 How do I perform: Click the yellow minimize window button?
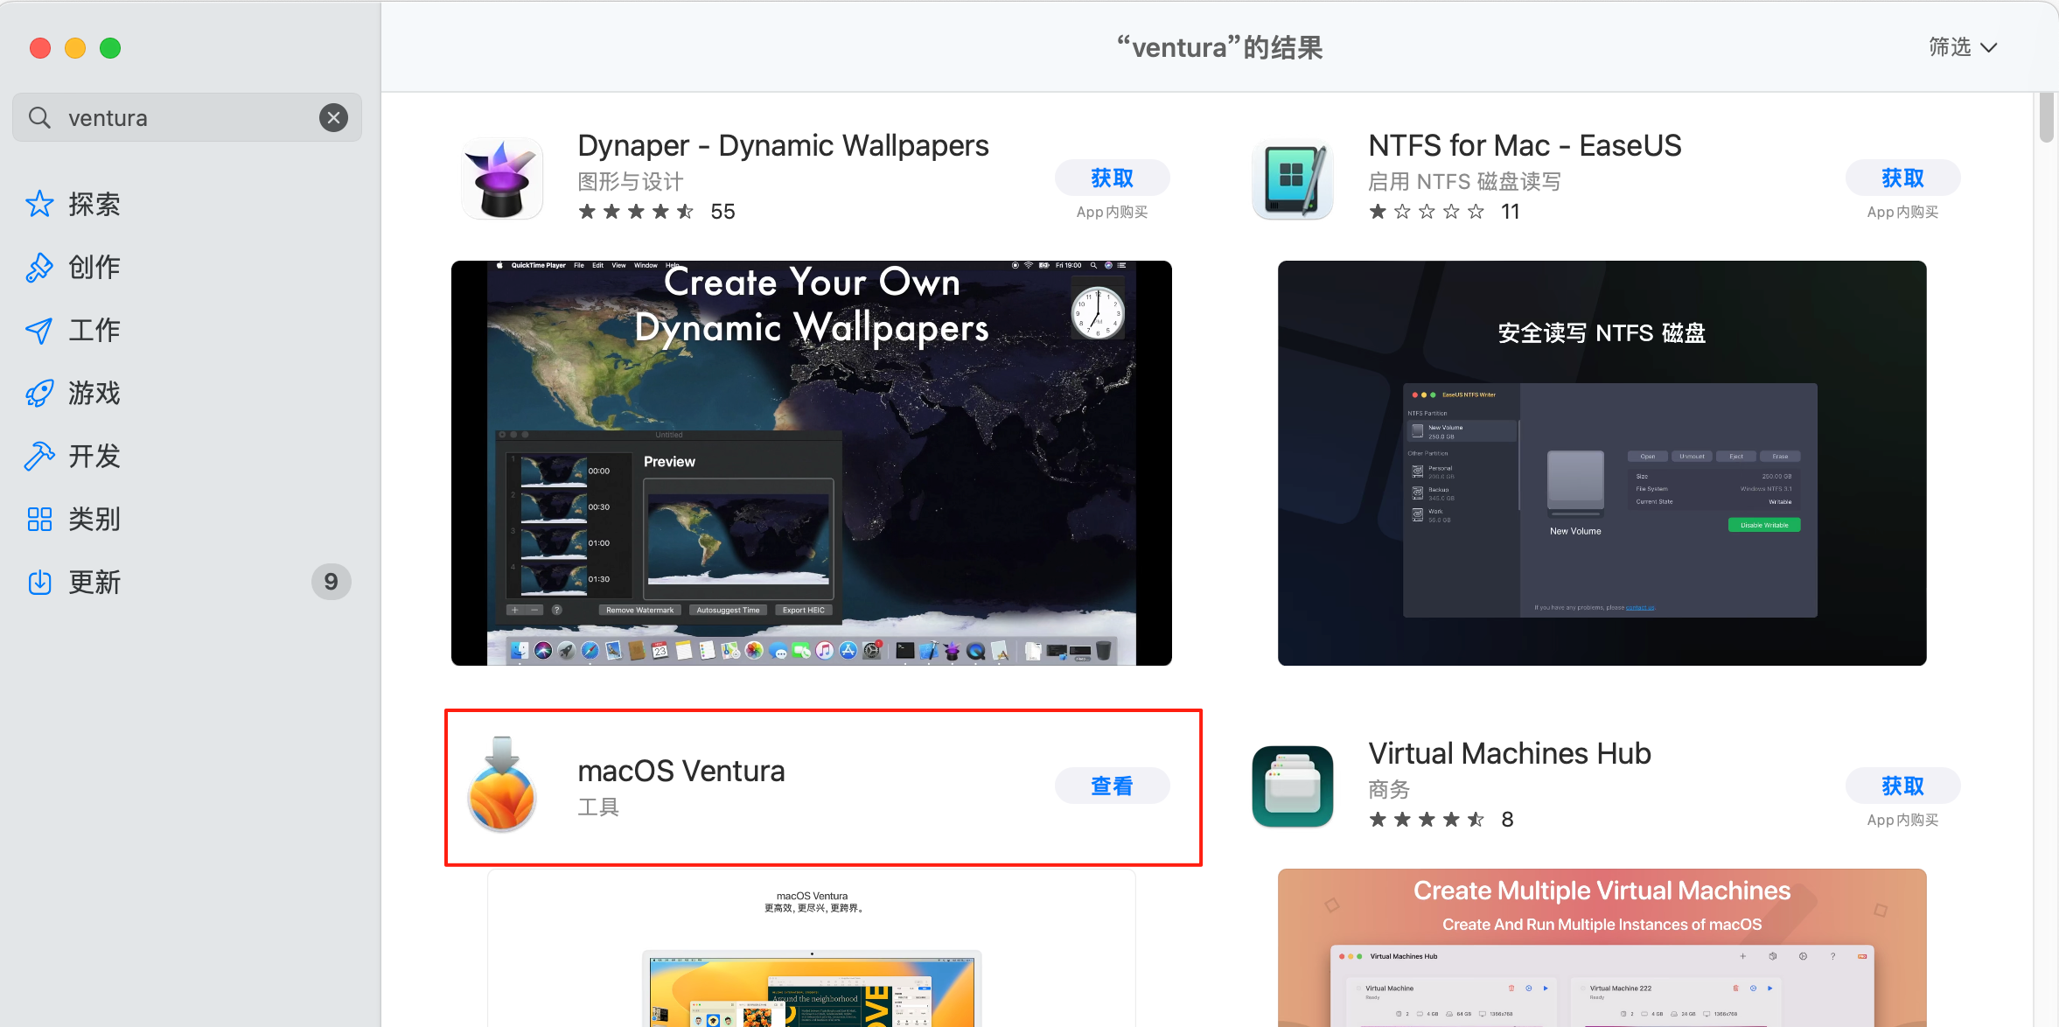coord(75,48)
